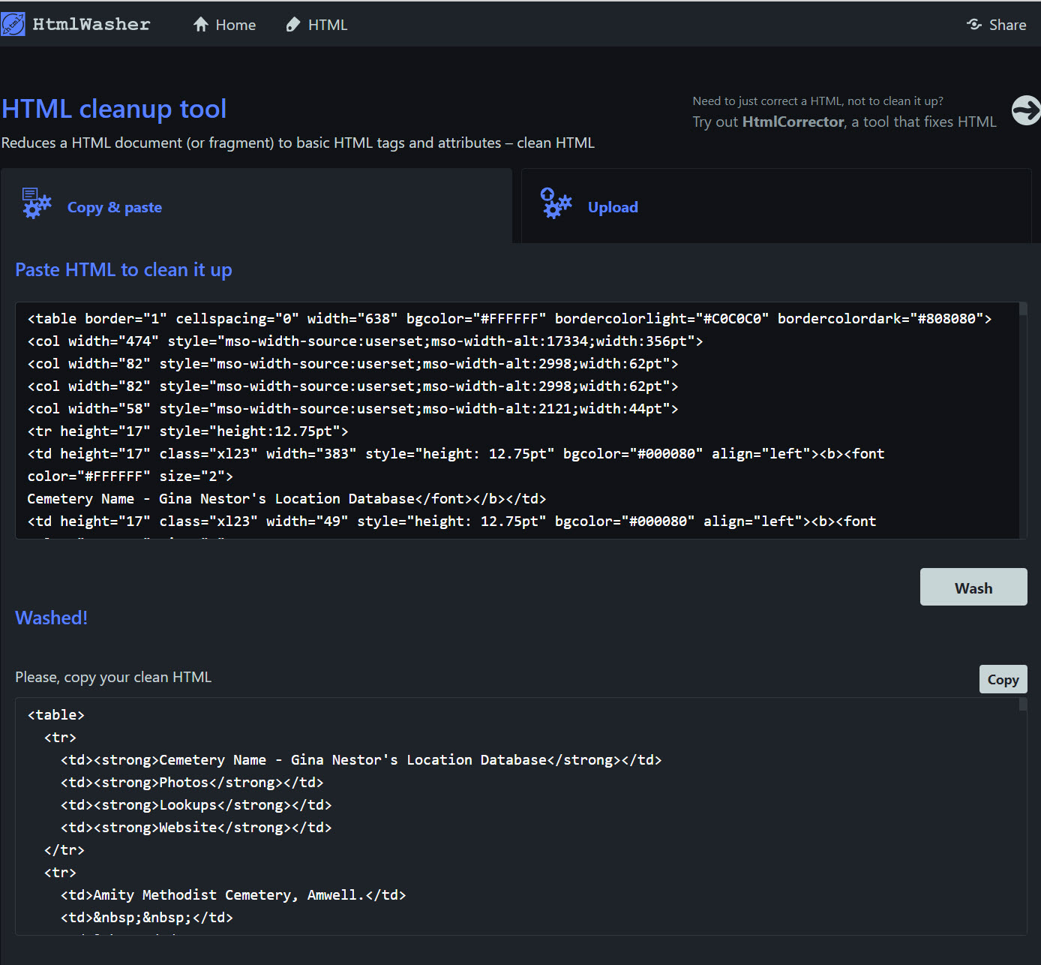The image size is (1041, 965).
Task: Open the Home menu item
Action: (x=224, y=25)
